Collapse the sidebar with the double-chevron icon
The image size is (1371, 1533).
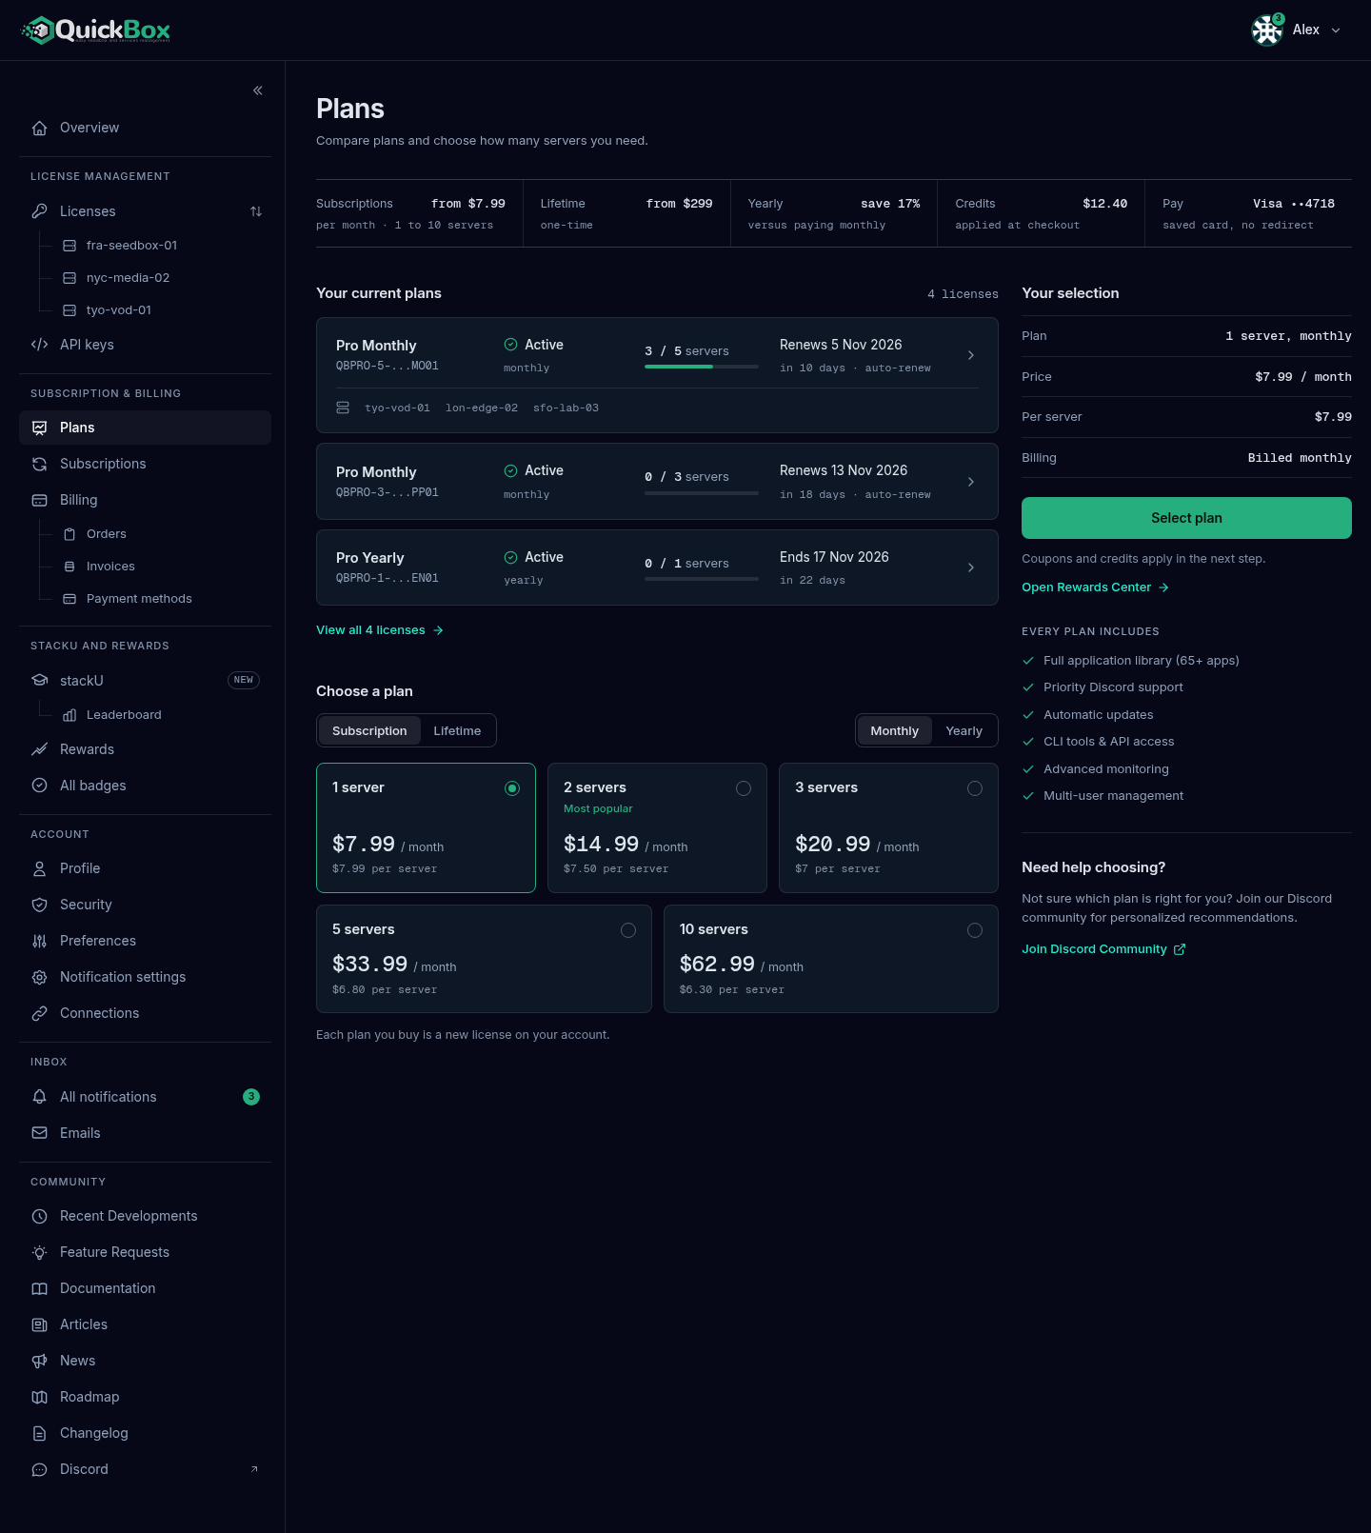pyautogui.click(x=257, y=90)
